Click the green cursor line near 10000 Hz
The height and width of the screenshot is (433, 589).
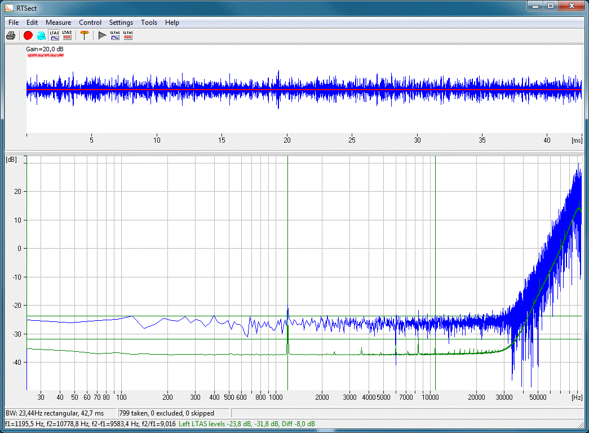click(x=435, y=273)
